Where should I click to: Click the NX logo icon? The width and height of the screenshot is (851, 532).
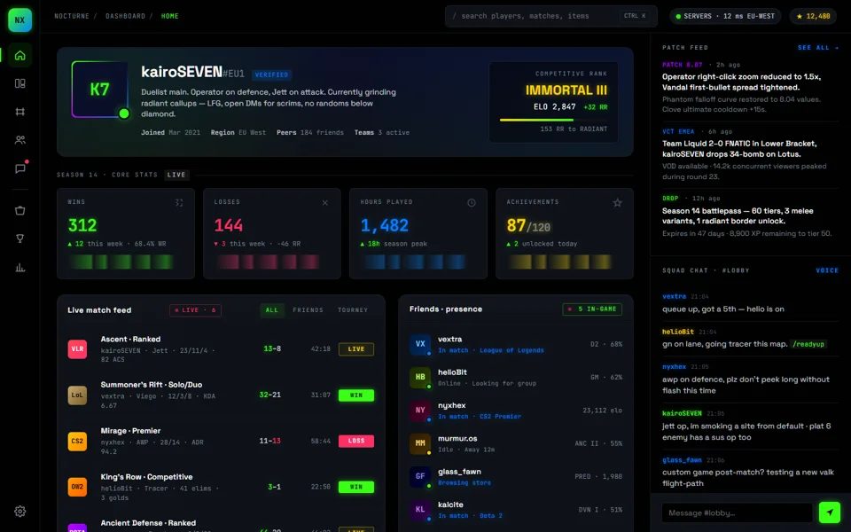tap(20, 20)
